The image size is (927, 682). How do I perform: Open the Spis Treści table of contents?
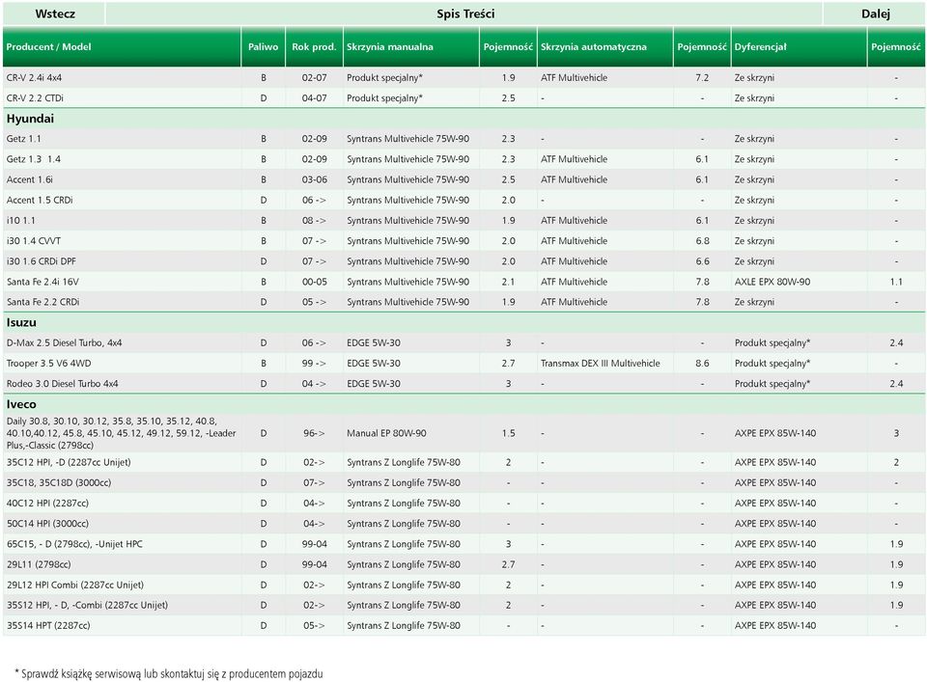tap(464, 14)
